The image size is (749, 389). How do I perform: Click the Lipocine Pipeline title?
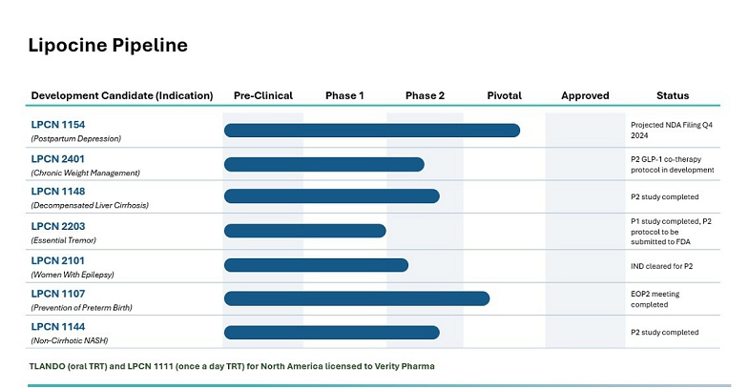coord(108,45)
